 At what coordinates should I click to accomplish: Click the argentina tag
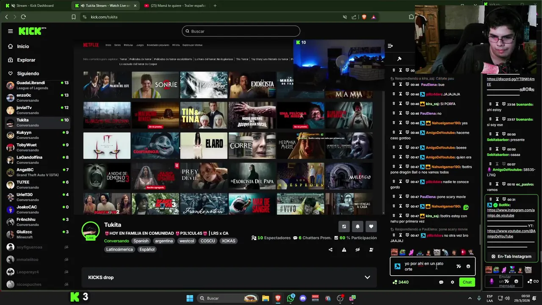tap(164, 241)
